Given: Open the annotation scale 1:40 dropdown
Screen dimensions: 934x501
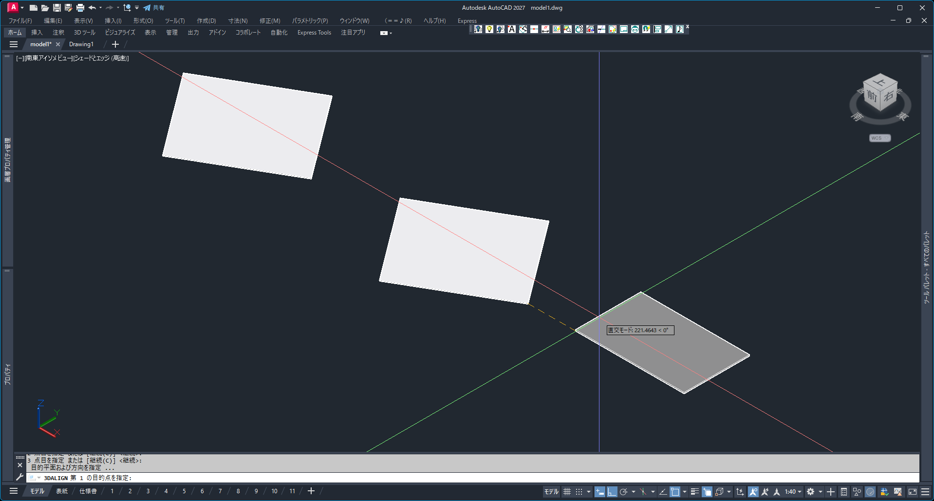Looking at the screenshot, I should pos(793,492).
